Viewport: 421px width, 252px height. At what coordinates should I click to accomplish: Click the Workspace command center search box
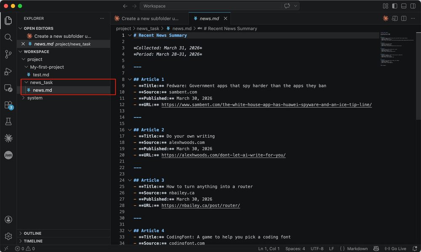(210, 6)
